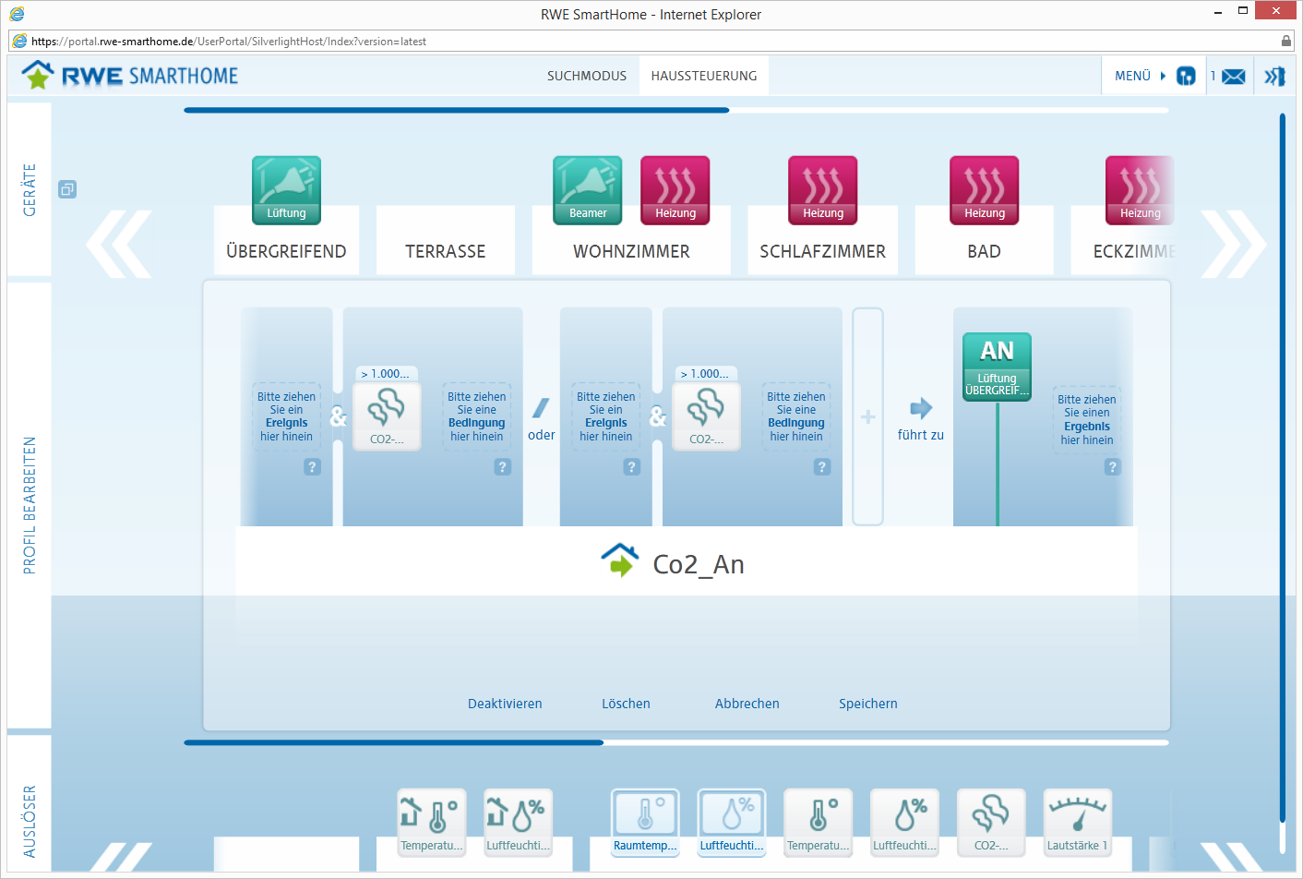Select the TERRASSE room label

tap(445, 251)
